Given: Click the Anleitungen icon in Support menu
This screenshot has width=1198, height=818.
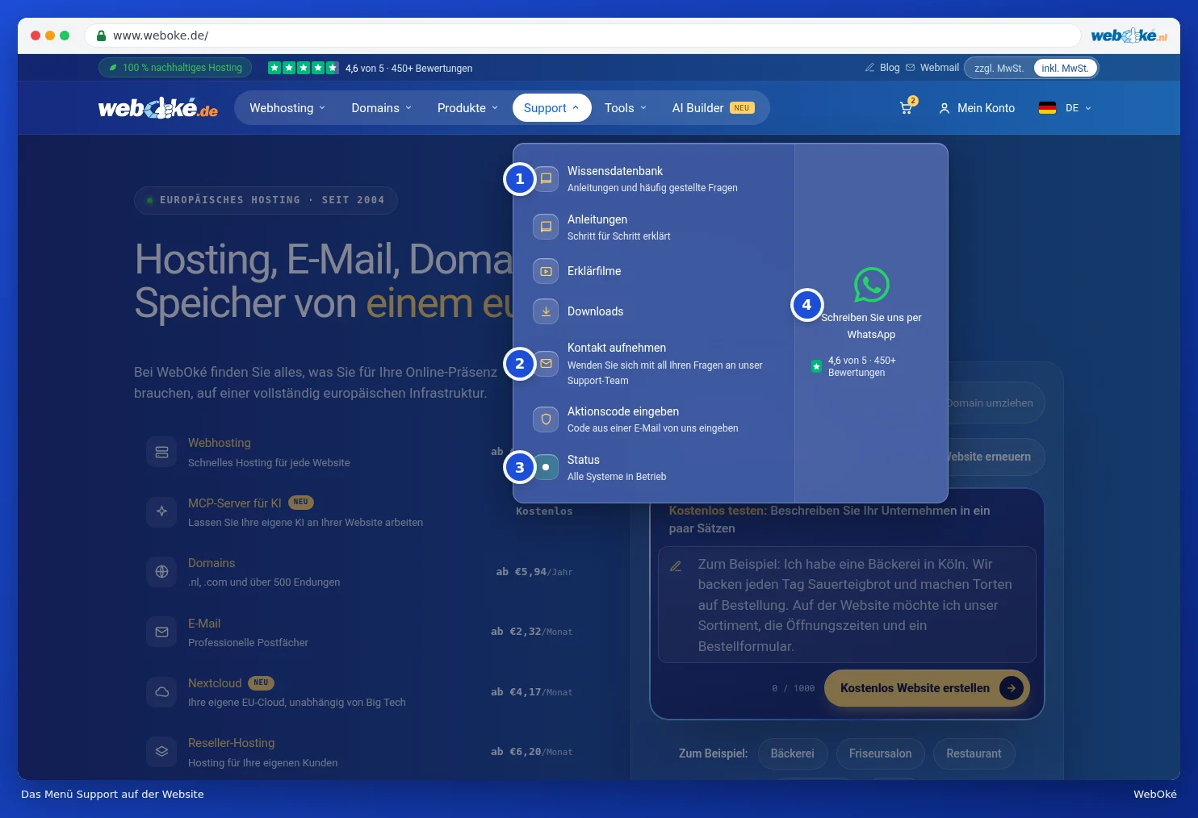Looking at the screenshot, I should click(x=546, y=227).
